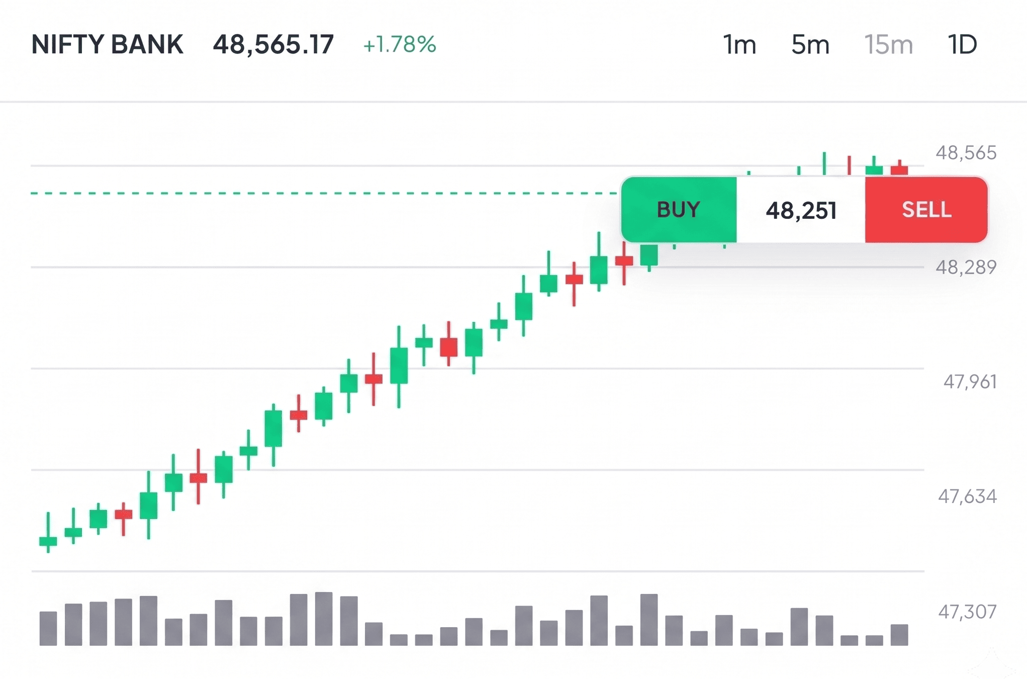Image resolution: width=1027 pixels, height=679 pixels.
Task: Click the red SELL button
Action: pos(926,210)
